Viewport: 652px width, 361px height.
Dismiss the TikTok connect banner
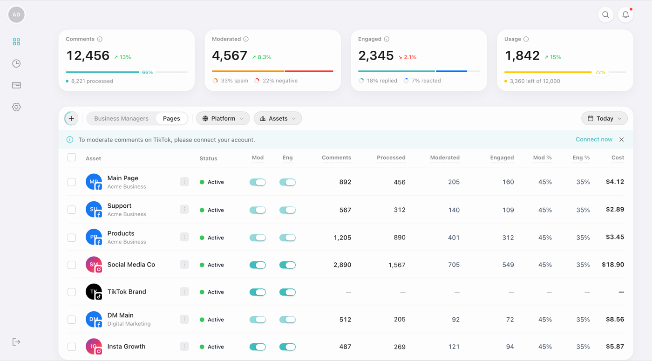(621, 140)
